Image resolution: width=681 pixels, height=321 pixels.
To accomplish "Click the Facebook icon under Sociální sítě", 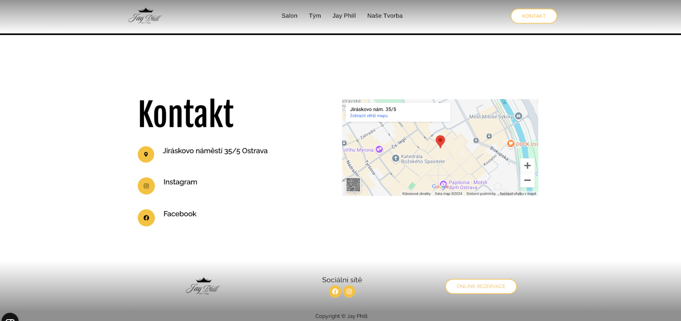I will (335, 292).
